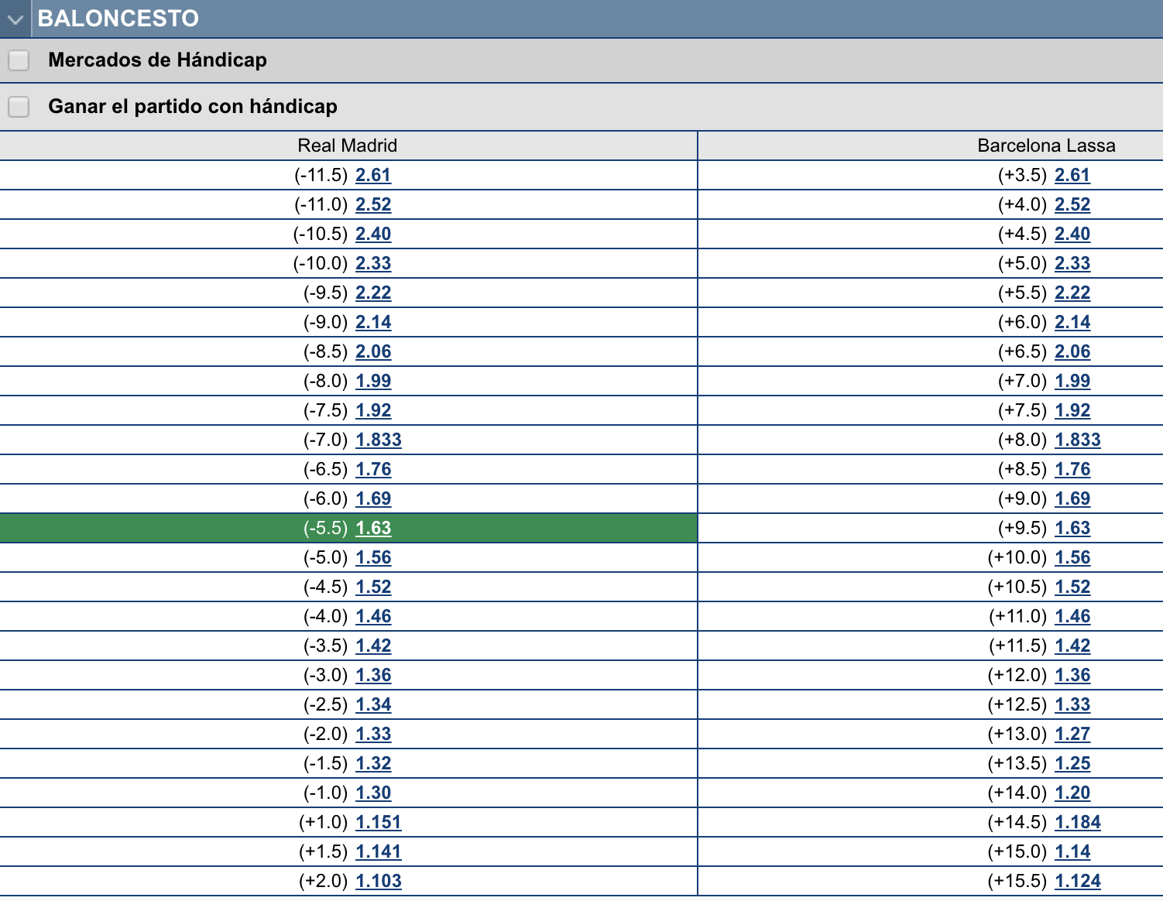
Task: Pick Real Madrid (-6.0) at 1.69
Action: coord(373,498)
